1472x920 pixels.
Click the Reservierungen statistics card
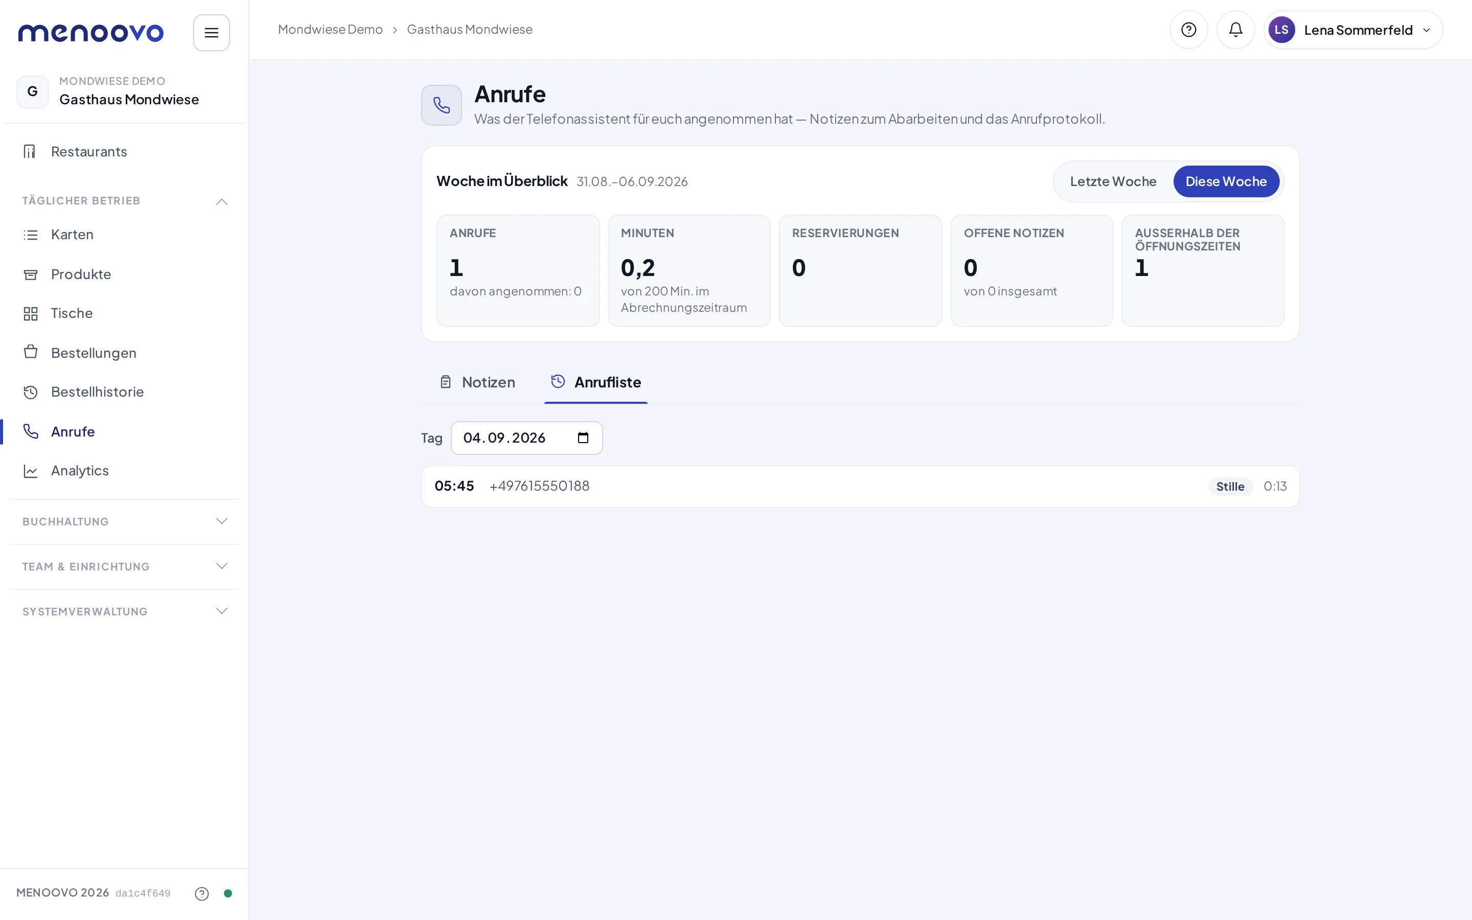click(860, 271)
